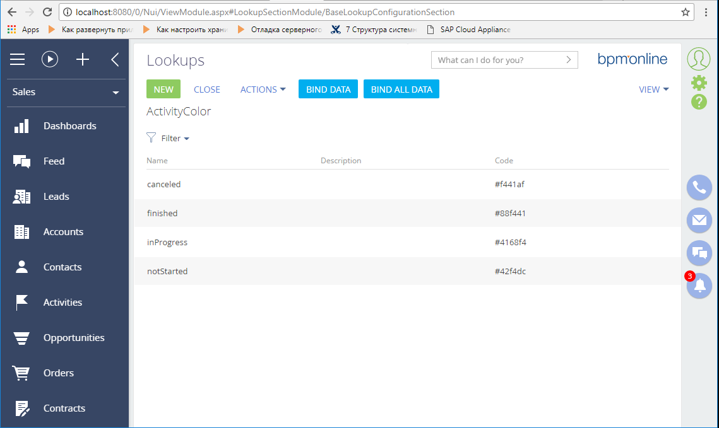Sort by the Description column header
The width and height of the screenshot is (719, 428).
coord(341,161)
